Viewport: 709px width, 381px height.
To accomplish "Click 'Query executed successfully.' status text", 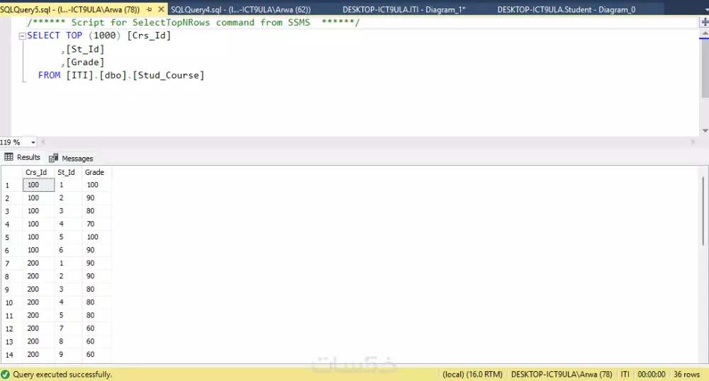I will tap(62, 374).
